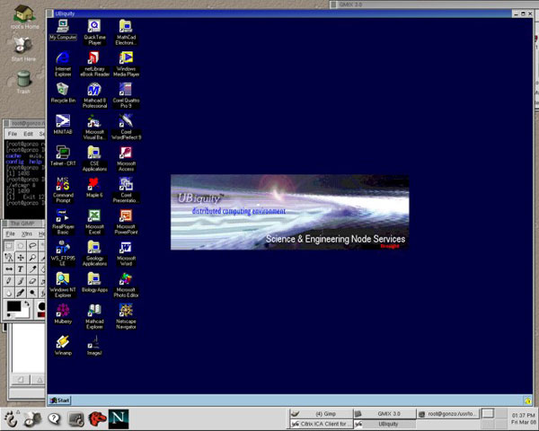Swap GIMP foreground and background colors
The height and width of the screenshot is (431, 539).
coord(27,303)
